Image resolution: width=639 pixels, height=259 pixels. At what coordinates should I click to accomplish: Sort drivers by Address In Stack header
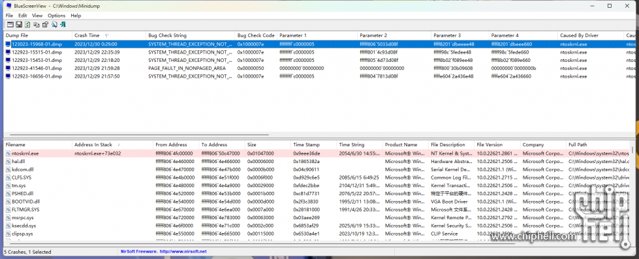point(113,145)
